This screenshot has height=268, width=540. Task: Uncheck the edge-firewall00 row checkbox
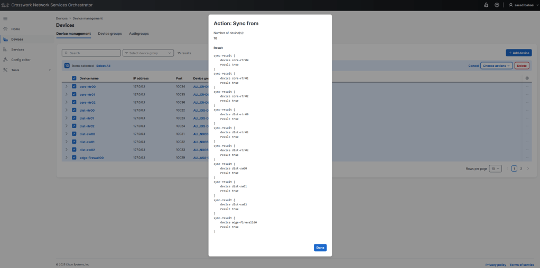tap(74, 157)
